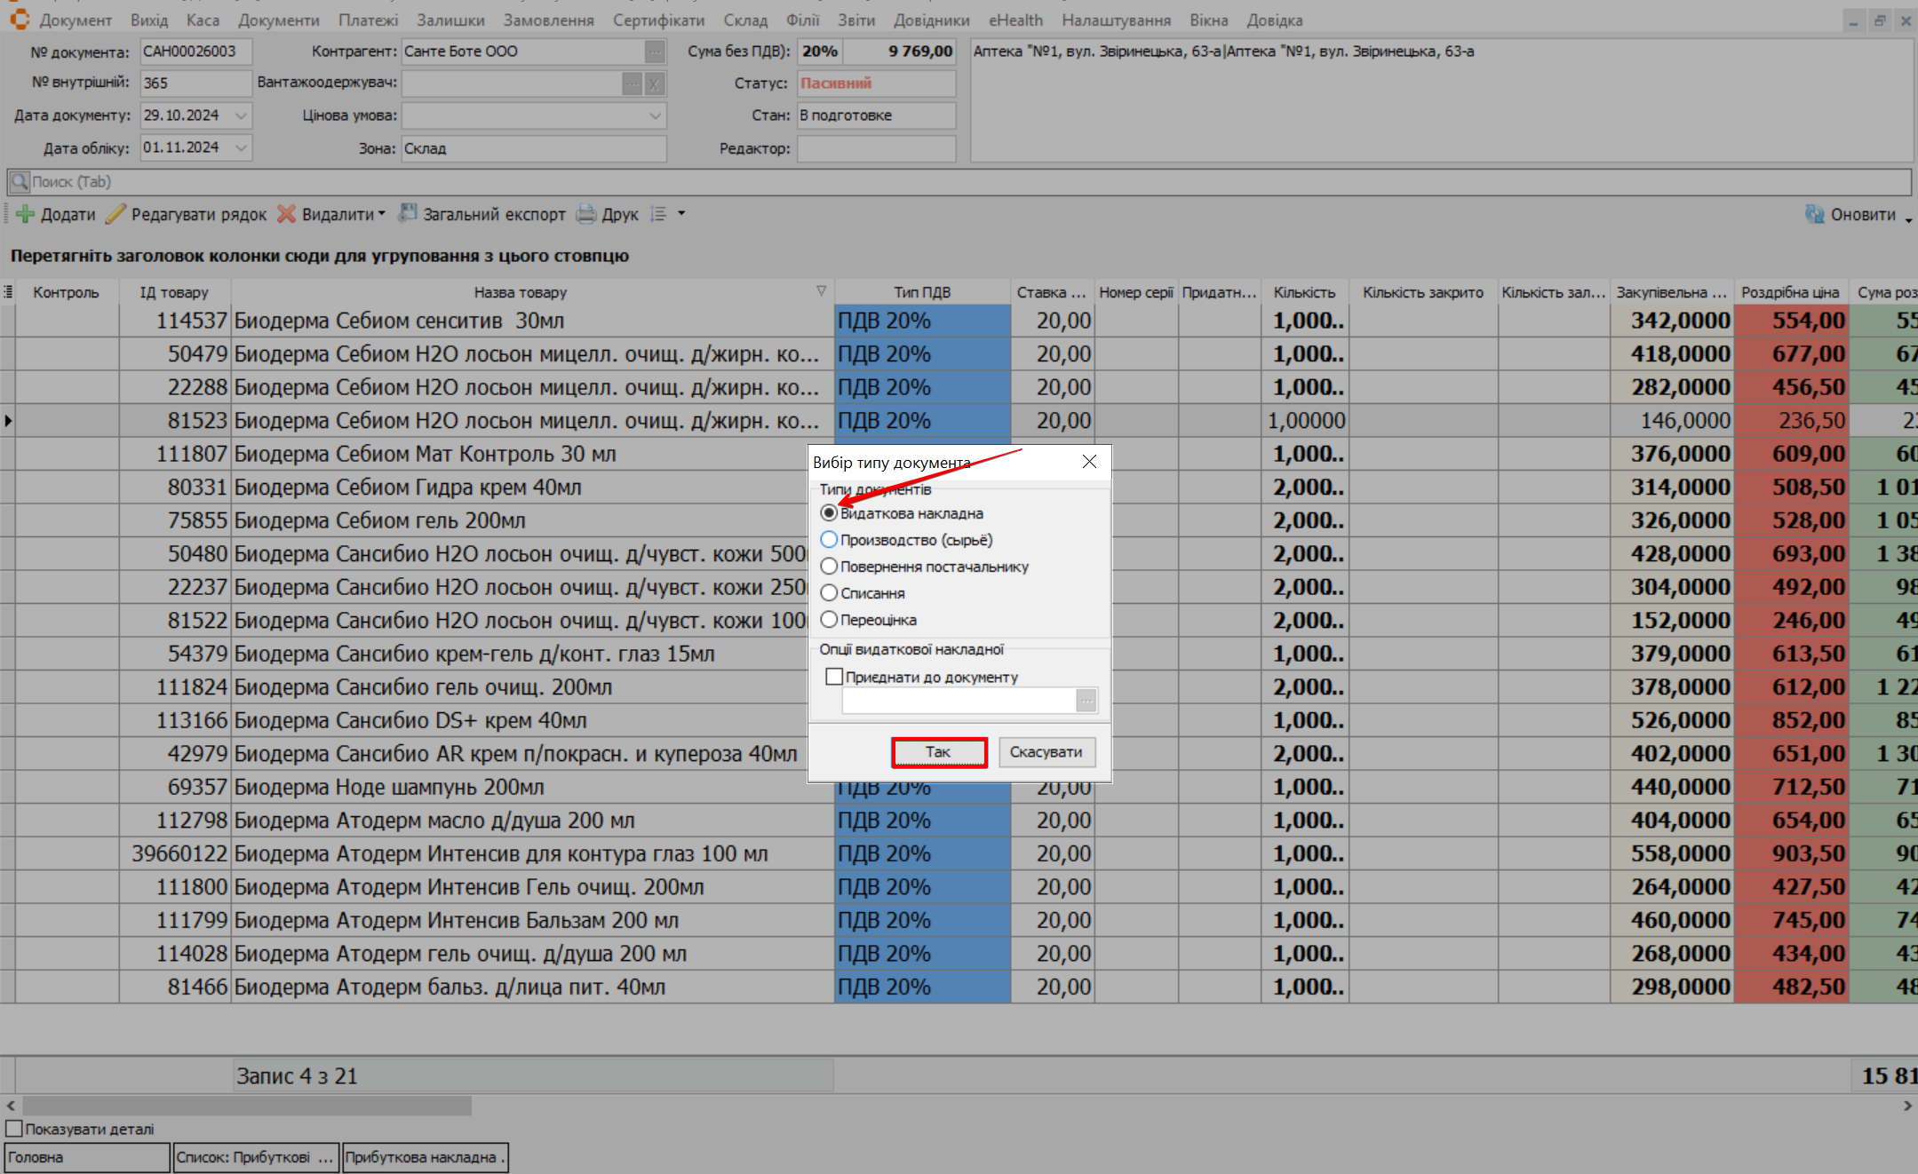The width and height of the screenshot is (1918, 1174).
Task: Toggle the Показувати деталі checkbox
Action: pos(14,1129)
